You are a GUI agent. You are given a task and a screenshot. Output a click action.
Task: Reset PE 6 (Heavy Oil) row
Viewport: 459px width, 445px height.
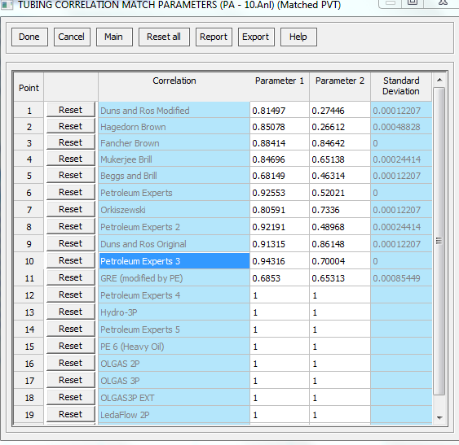[x=71, y=346]
